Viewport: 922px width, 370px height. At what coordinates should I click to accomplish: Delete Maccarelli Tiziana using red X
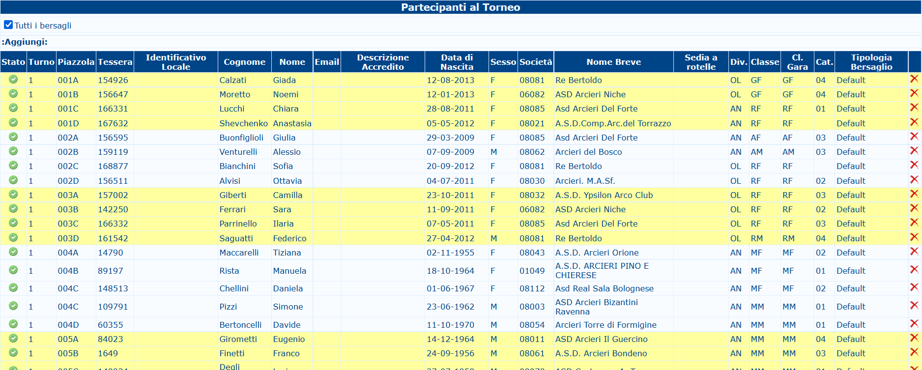(914, 251)
